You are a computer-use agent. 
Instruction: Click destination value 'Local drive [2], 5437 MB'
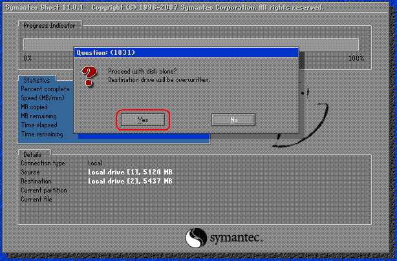coord(130,182)
